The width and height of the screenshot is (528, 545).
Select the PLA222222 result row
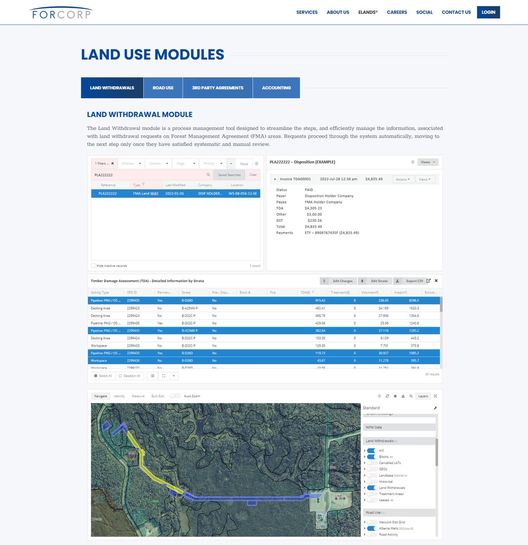(x=176, y=193)
